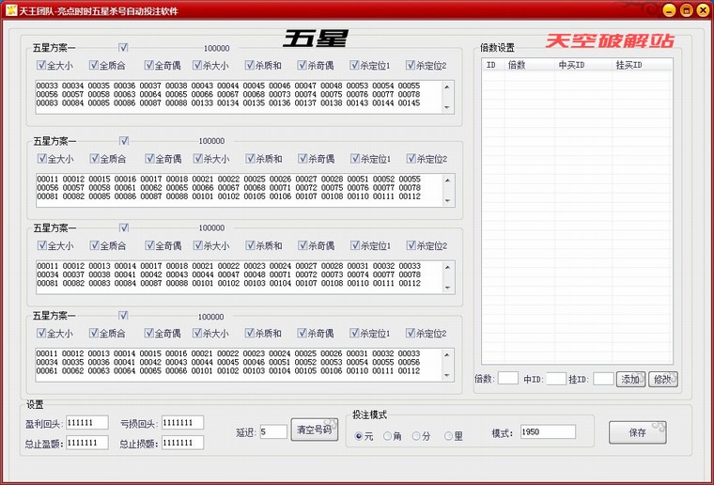The width and height of the screenshot is (714, 485).
Task: Minimize the window using the orange title button
Action: pos(669,9)
